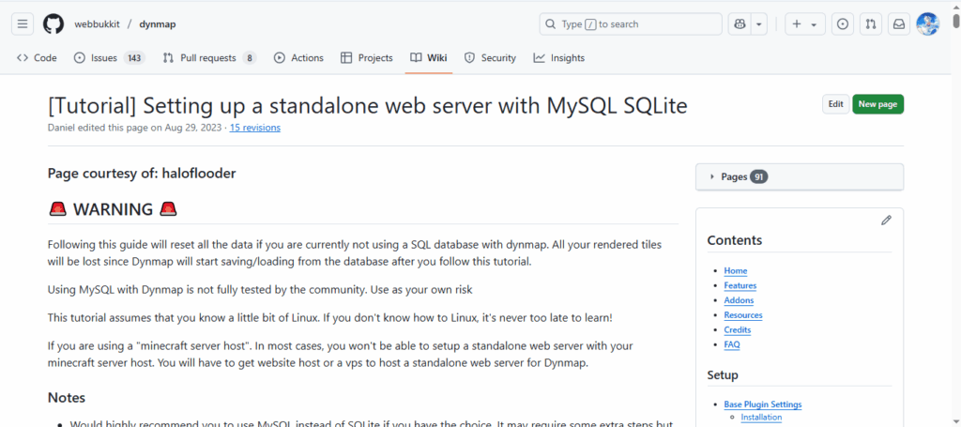Image resolution: width=961 pixels, height=427 pixels.
Task: Open the Base Plugin Settings link
Action: (x=762, y=404)
